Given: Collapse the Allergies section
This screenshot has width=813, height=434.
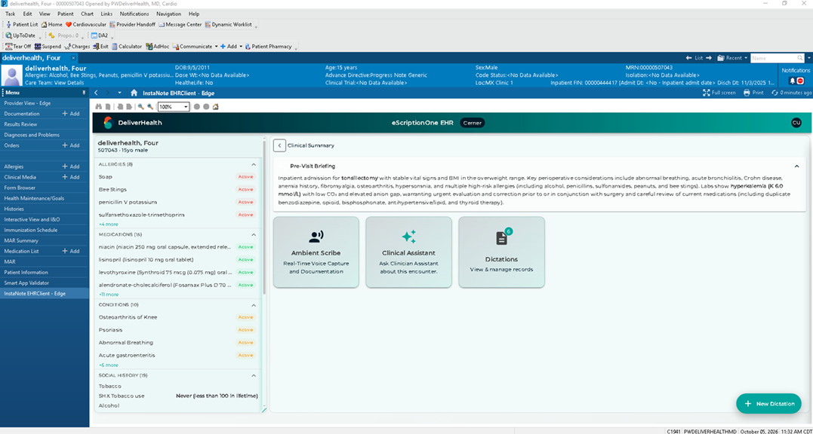Looking at the screenshot, I should coord(254,164).
